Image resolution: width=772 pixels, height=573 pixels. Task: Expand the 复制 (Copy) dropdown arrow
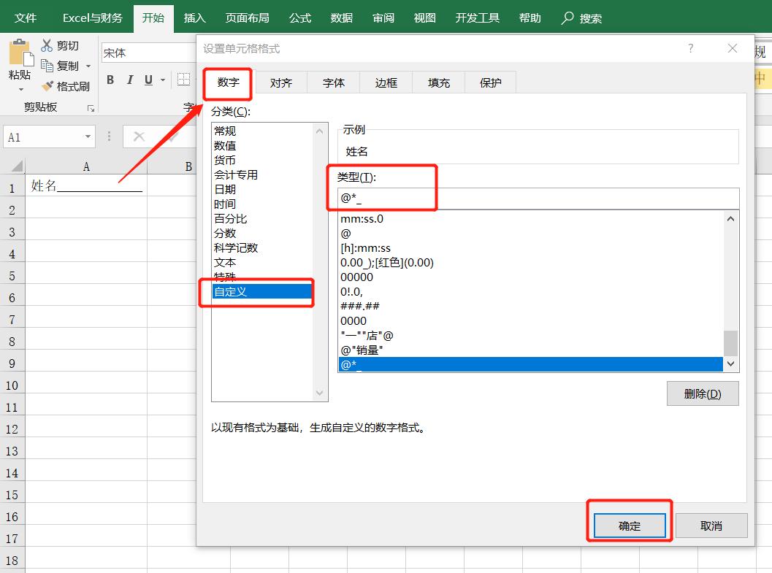pyautogui.click(x=87, y=65)
